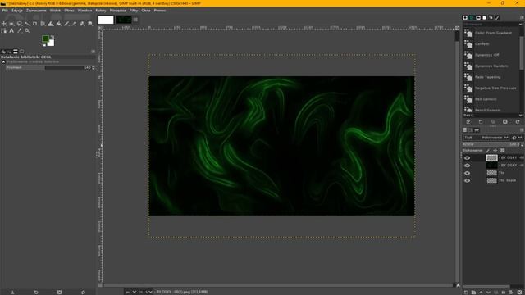Select the Paths tool

coord(4,31)
